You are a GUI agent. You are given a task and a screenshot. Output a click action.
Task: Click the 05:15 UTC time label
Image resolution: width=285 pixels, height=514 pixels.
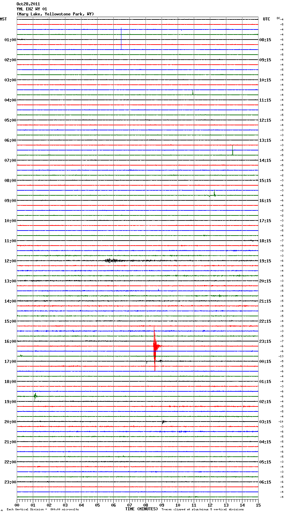265,462
